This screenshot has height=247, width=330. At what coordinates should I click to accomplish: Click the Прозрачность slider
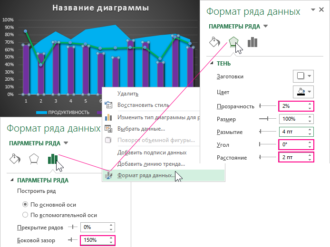point(268,106)
